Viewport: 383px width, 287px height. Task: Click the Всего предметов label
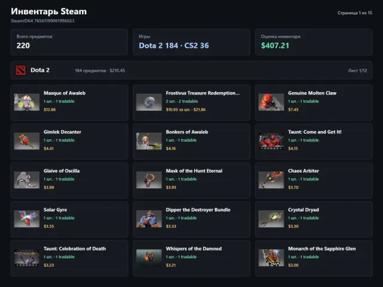pyautogui.click(x=35, y=36)
